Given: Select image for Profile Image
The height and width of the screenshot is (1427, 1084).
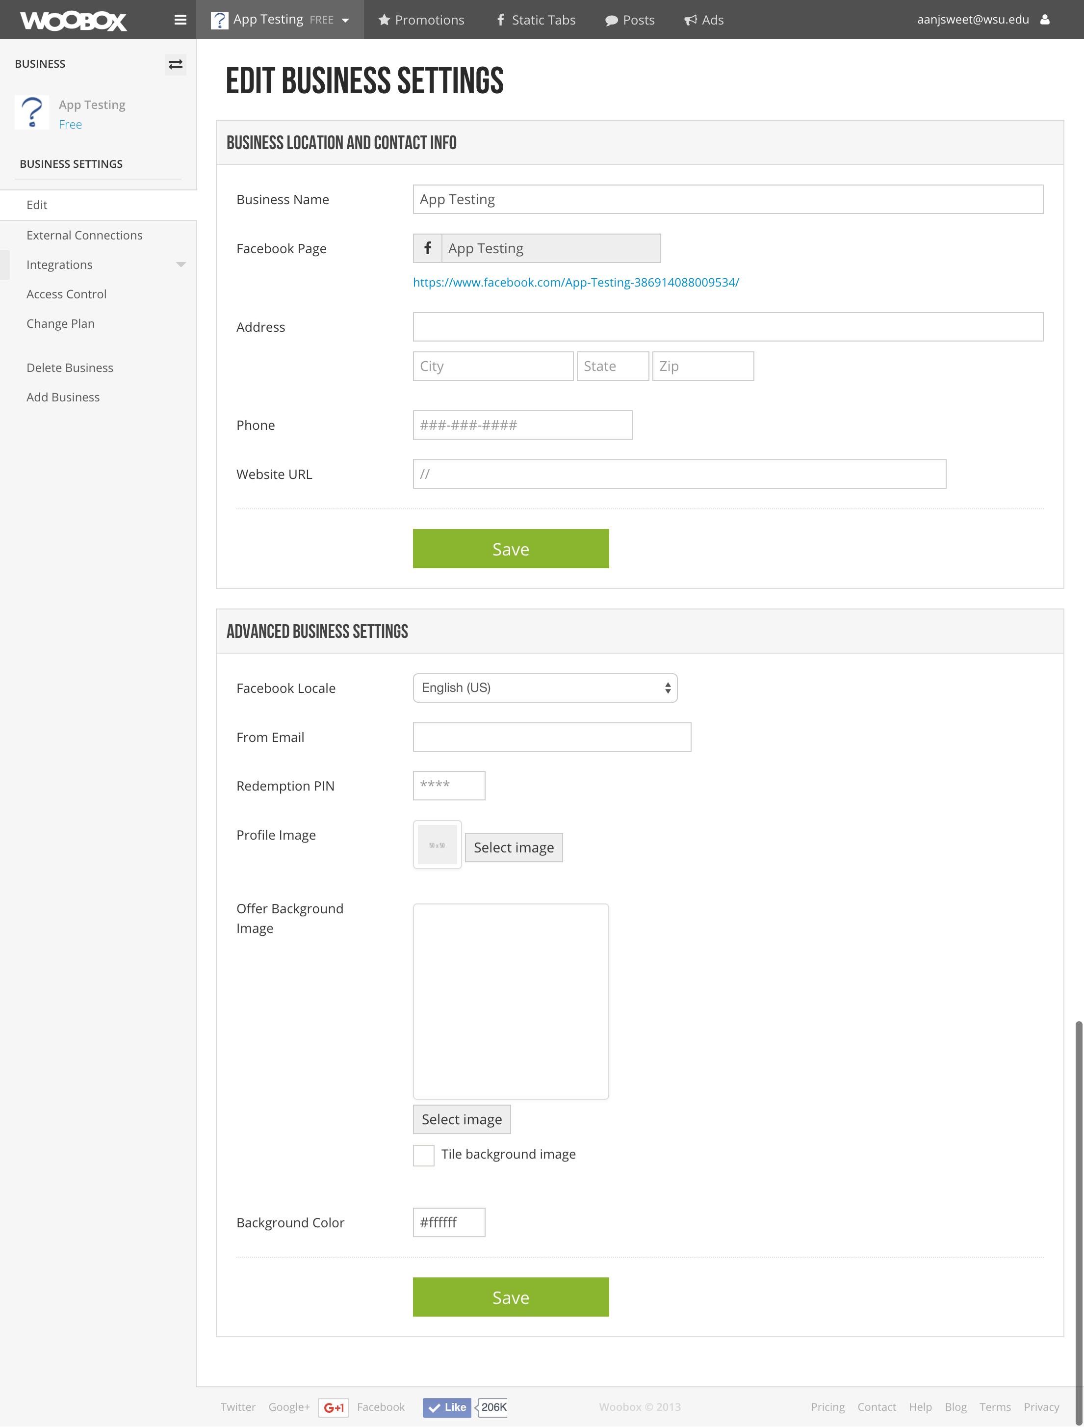Looking at the screenshot, I should click(x=514, y=847).
